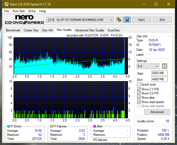Viewport: 177px width, 145px height.
Task: Click the refresh speed settings icon
Action: (x=165, y=66)
